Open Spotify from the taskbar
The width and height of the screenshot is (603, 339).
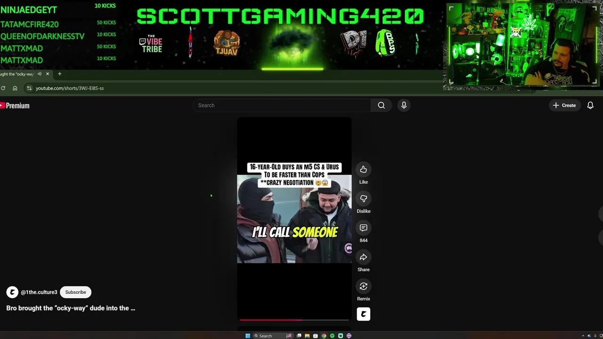point(332,336)
